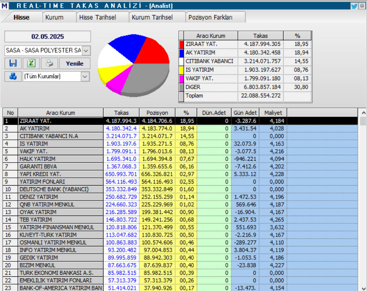Select the GARANTI BBVA table row
The width and height of the screenshot is (367, 291).
pos(61,168)
